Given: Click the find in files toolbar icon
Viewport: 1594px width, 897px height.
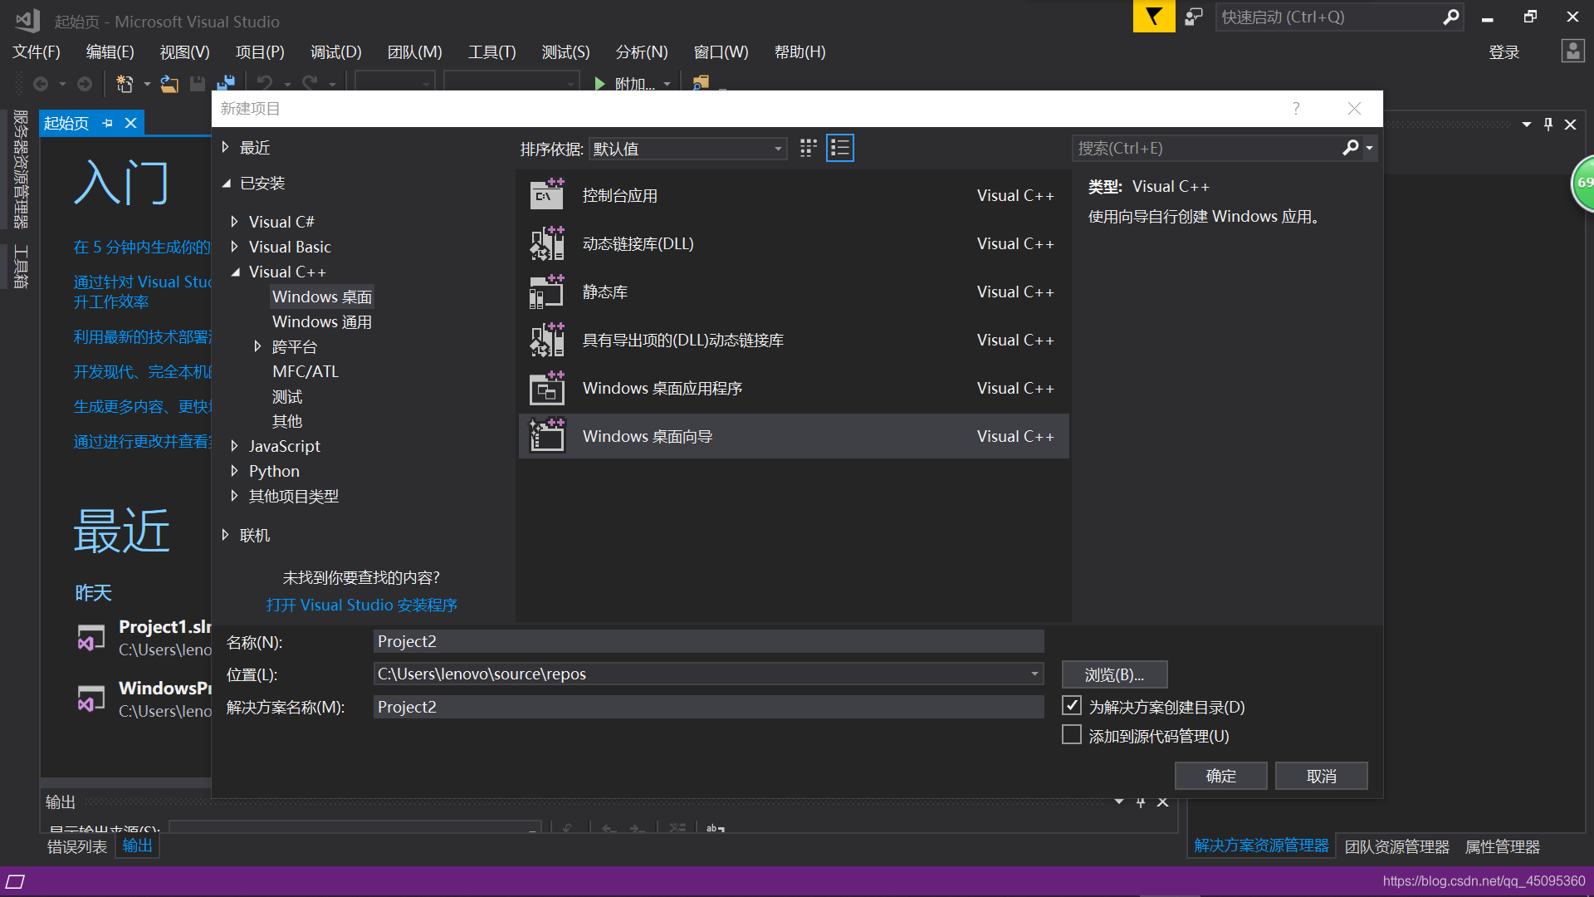Looking at the screenshot, I should 701,84.
